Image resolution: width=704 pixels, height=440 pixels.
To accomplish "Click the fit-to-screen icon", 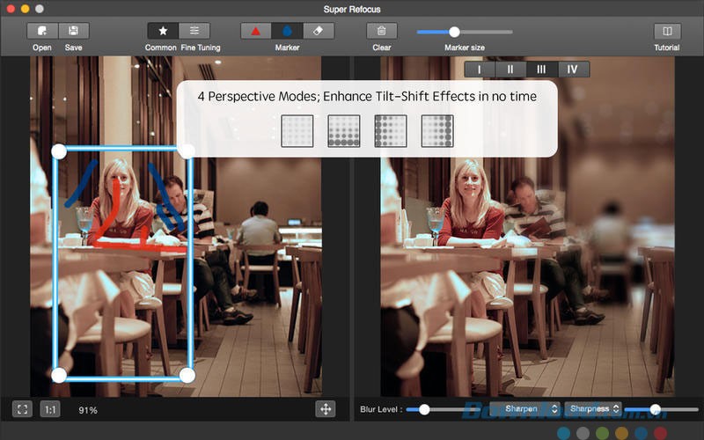I will [23, 409].
